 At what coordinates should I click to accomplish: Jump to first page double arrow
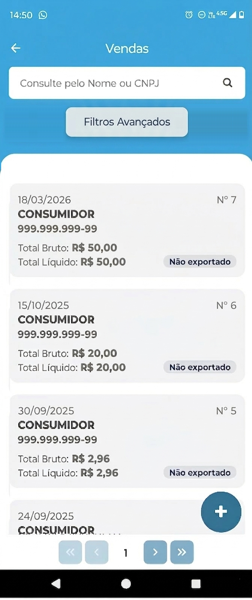pos(70,552)
